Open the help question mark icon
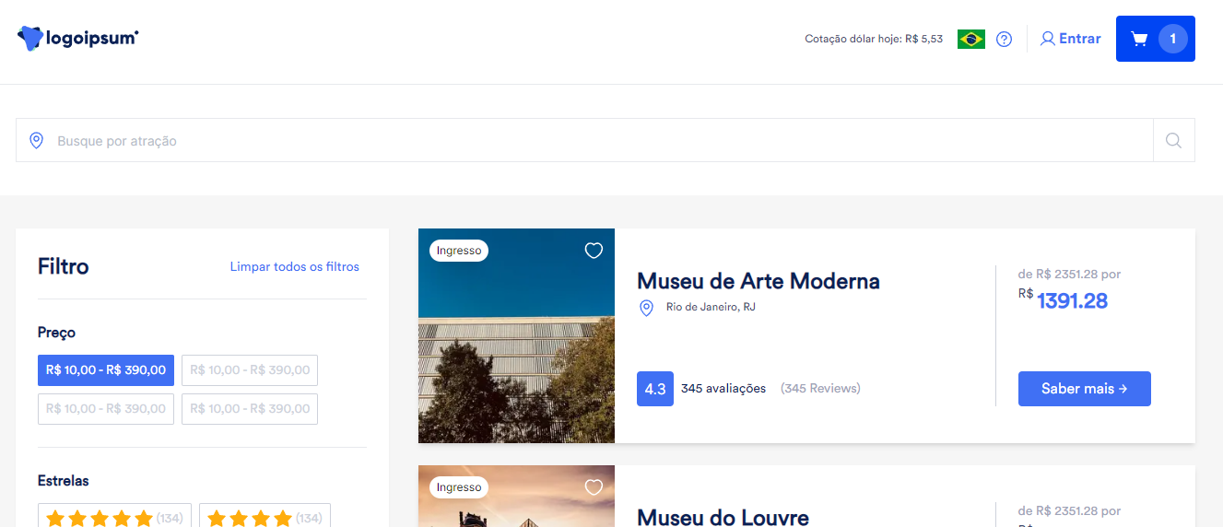Viewport: 1223px width, 527px height. pyautogui.click(x=1005, y=40)
